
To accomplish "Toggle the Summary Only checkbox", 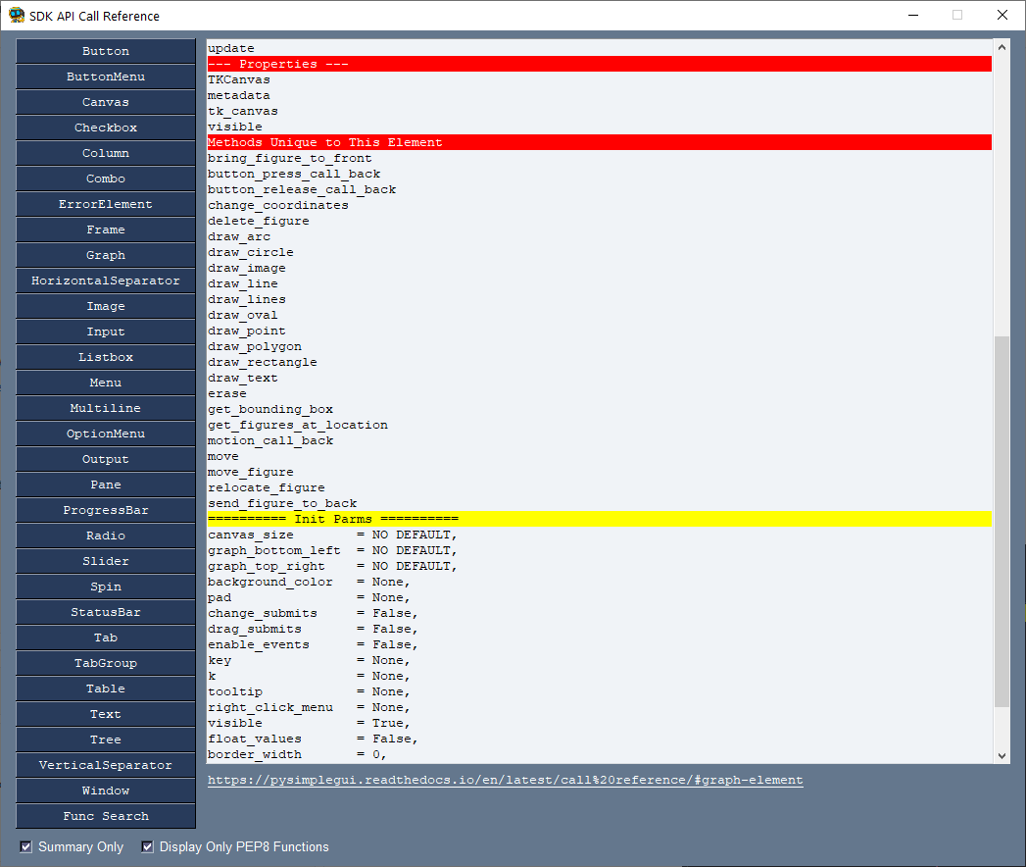I will tap(26, 846).
